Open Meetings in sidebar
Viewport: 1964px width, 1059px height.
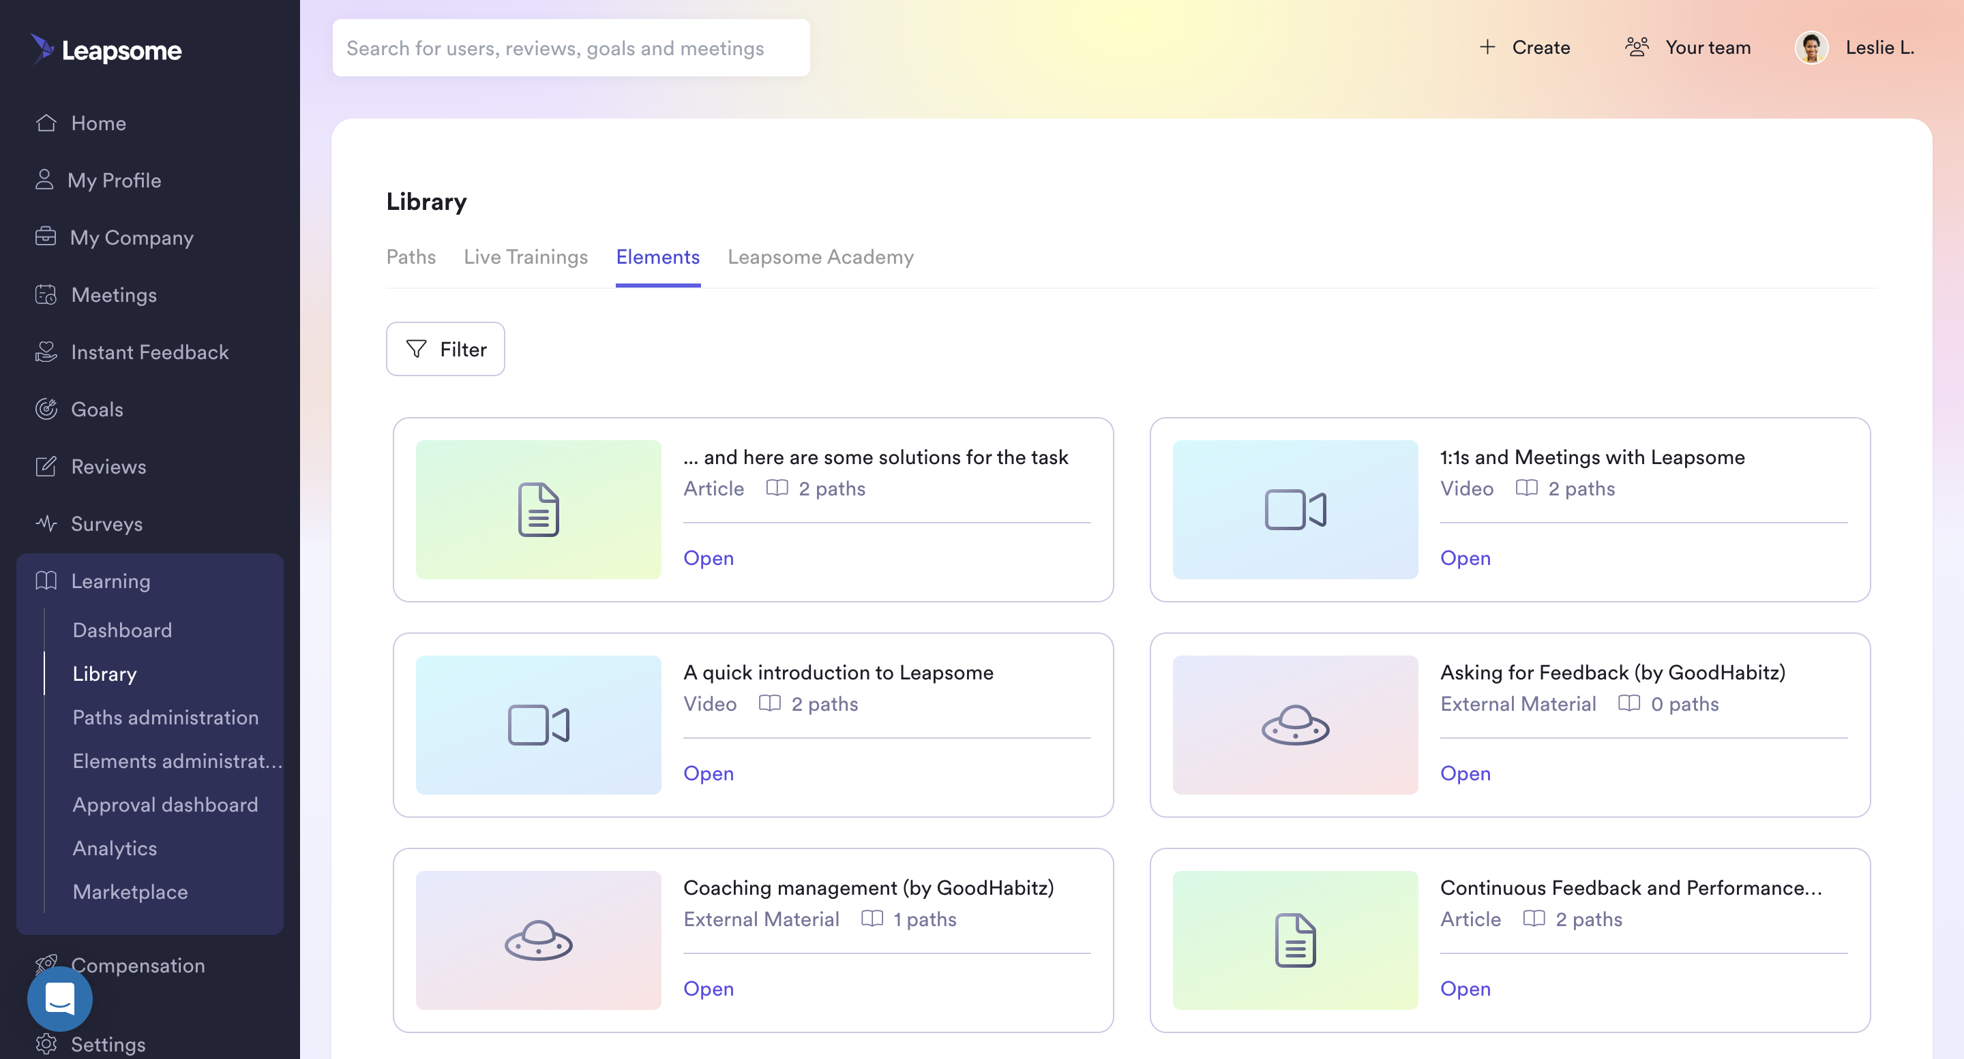coord(95,294)
